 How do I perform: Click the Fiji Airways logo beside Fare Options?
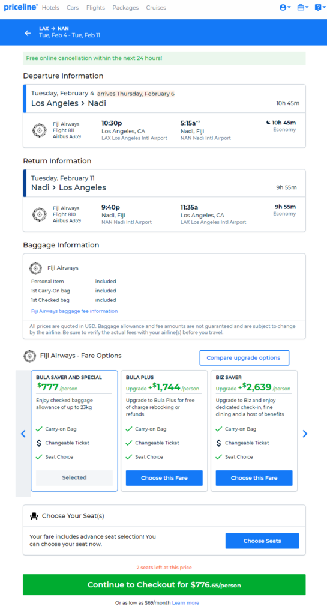click(x=30, y=356)
